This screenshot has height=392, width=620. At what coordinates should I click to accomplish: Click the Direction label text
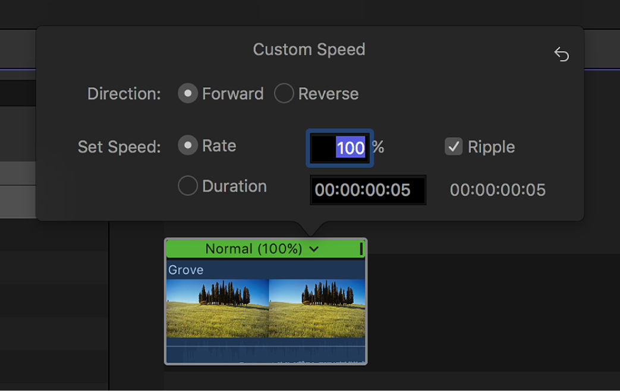pos(124,94)
